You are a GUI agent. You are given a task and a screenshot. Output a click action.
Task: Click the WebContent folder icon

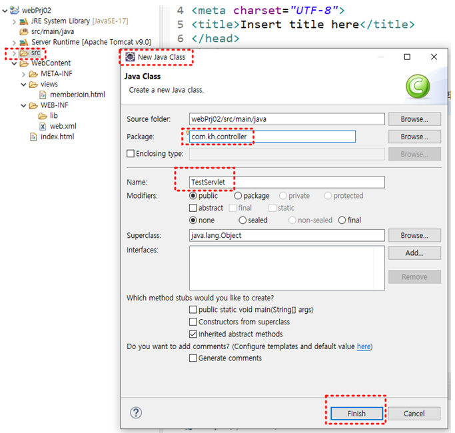click(24, 63)
